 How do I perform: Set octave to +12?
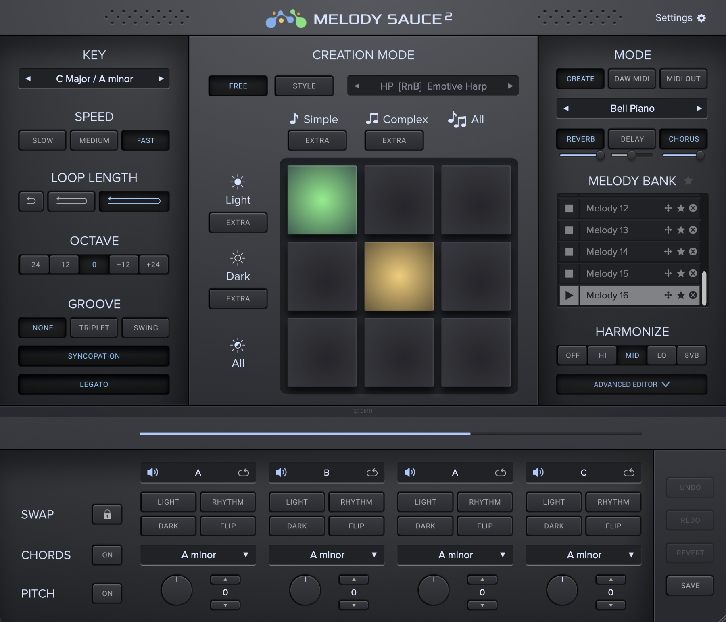coord(123,265)
